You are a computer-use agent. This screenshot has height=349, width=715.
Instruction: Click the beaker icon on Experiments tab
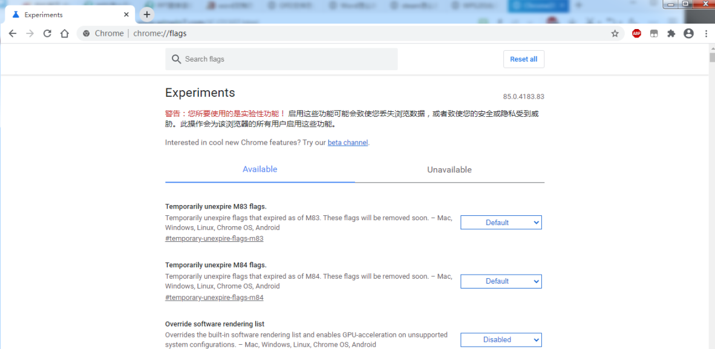15,14
